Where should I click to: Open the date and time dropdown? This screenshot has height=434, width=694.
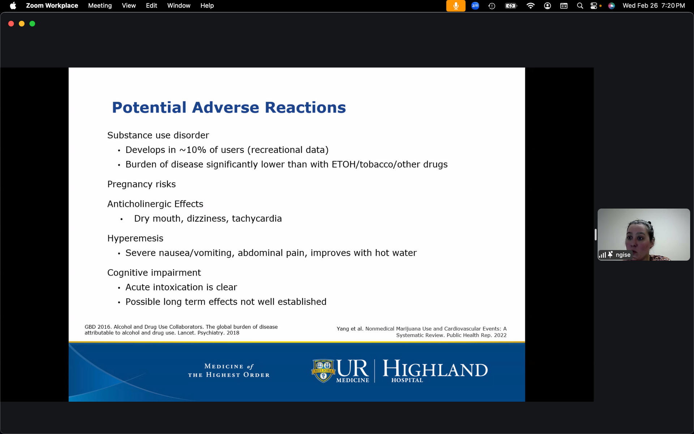[654, 6]
